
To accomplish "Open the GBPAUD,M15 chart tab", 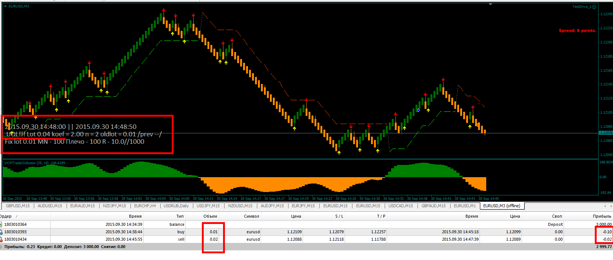I will click(x=433, y=206).
